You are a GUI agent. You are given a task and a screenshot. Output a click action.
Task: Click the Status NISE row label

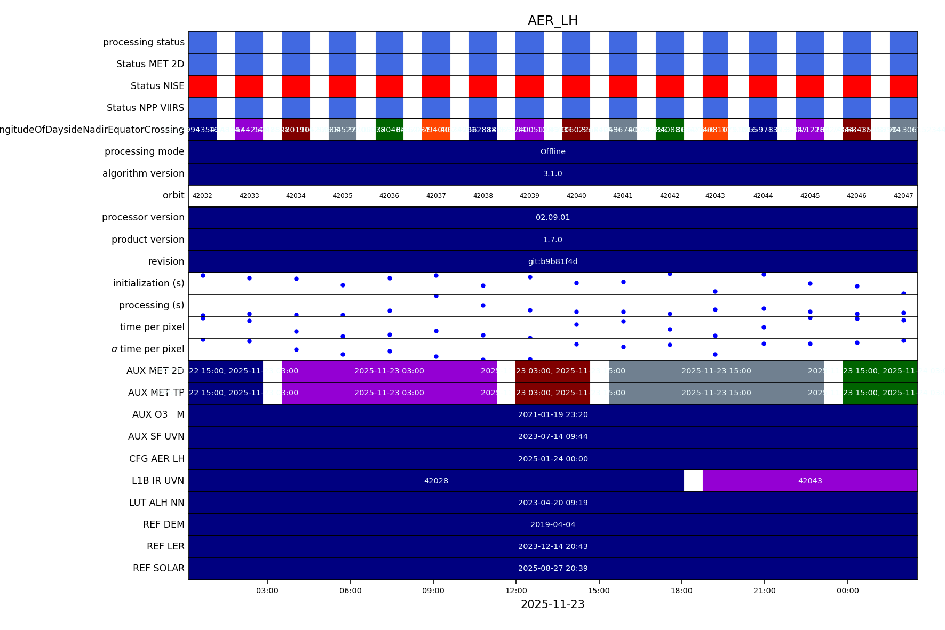coord(157,86)
